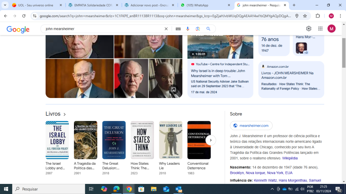Clear the search box text

166,29
